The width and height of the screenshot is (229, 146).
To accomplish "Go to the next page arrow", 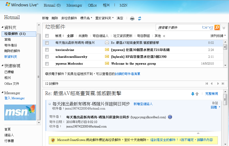I will click(218, 84).
